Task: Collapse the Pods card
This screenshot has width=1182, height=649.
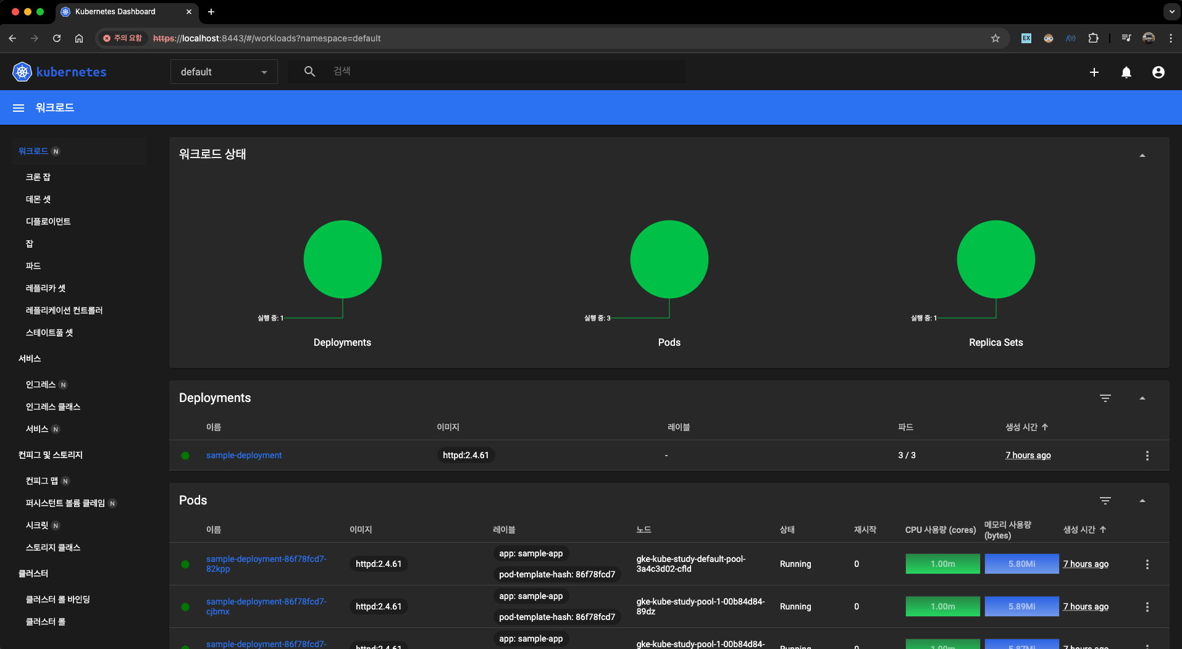Action: click(1142, 501)
